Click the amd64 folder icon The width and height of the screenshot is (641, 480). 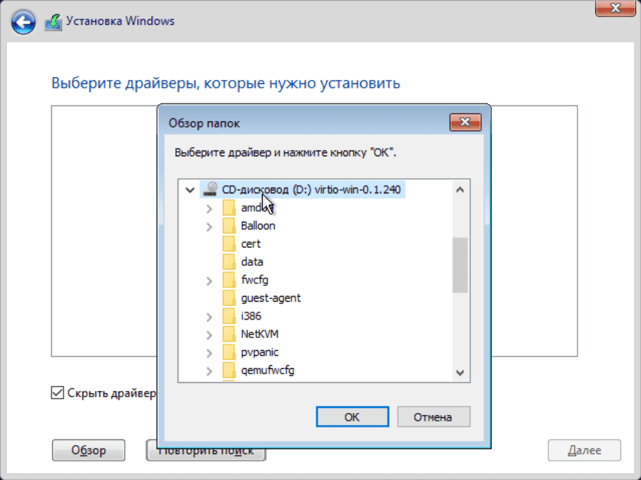pos(229,208)
